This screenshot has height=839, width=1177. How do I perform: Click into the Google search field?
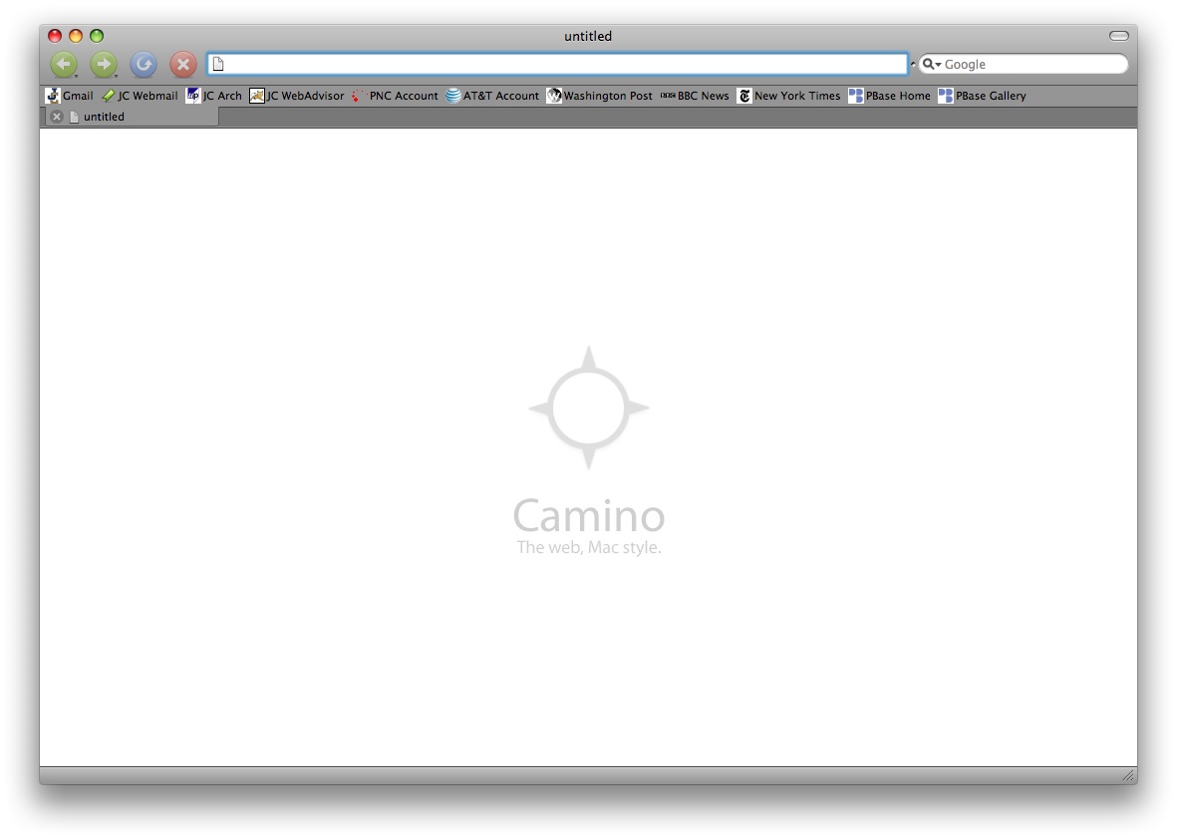click(x=1024, y=64)
